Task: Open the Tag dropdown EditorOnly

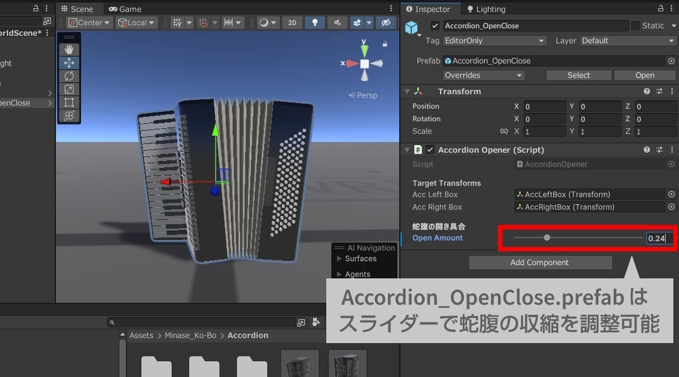Action: pyautogui.click(x=494, y=40)
